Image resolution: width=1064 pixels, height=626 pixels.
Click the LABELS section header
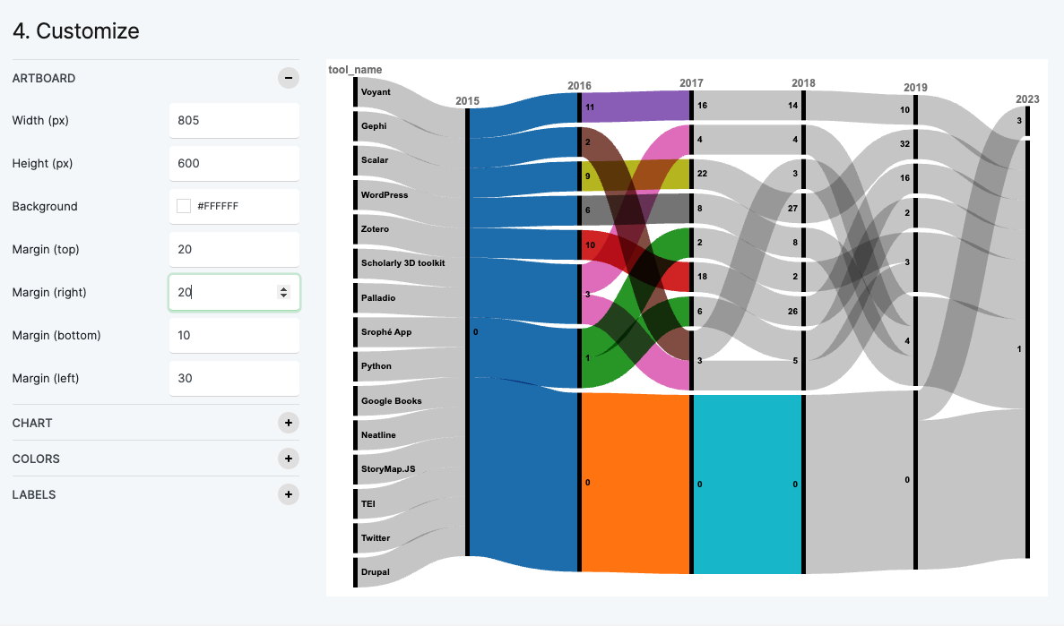pyautogui.click(x=155, y=494)
